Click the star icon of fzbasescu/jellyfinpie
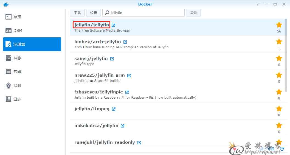The width and height of the screenshot is (290, 155). coord(279,92)
